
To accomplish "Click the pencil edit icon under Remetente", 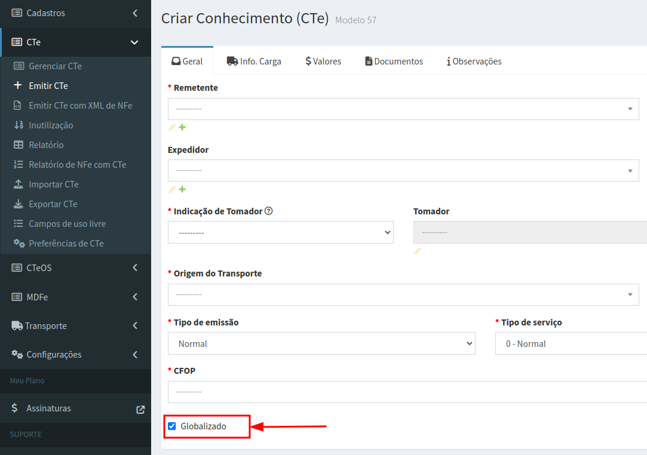I will (172, 127).
